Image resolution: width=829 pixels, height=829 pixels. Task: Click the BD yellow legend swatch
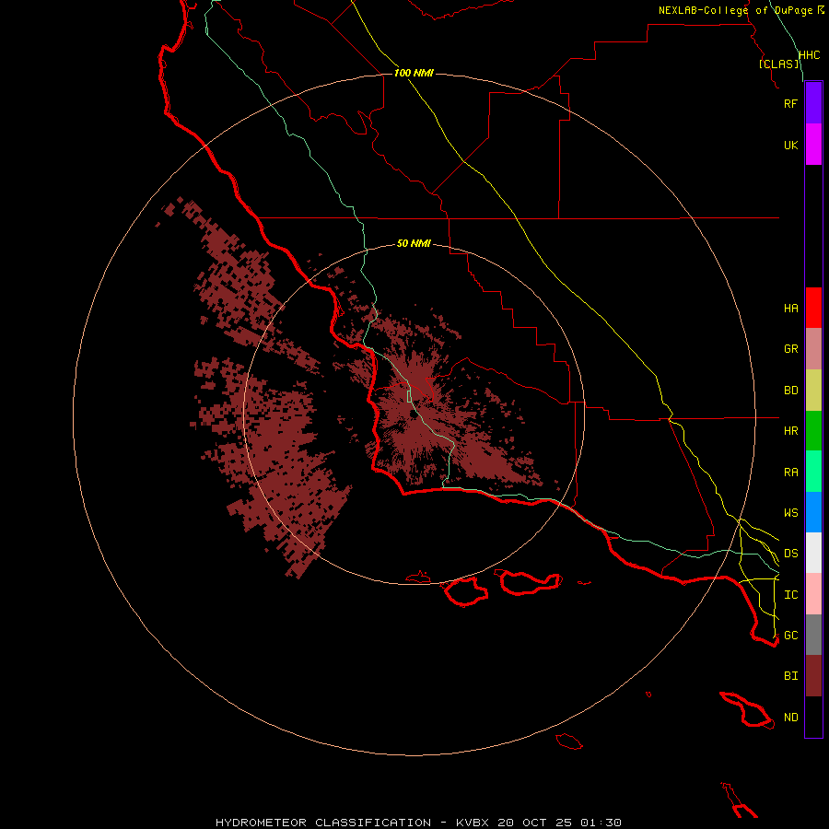[813, 391]
